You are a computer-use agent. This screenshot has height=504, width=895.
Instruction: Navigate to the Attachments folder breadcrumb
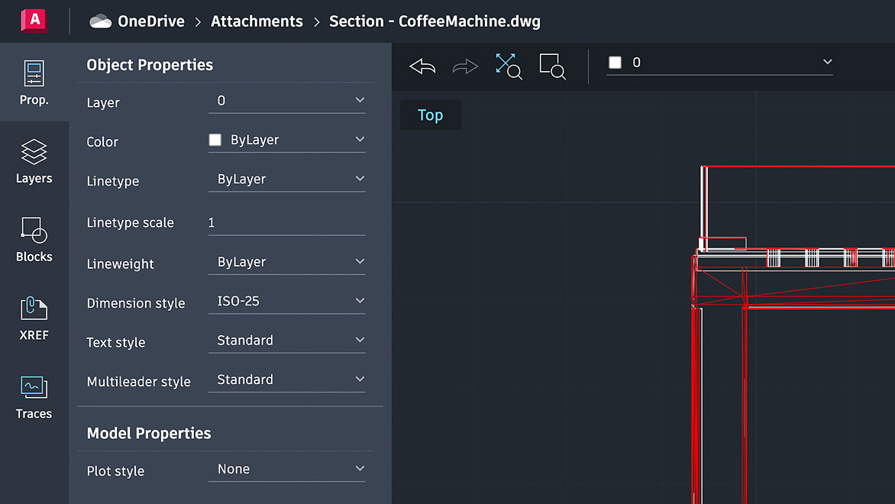[x=257, y=21]
